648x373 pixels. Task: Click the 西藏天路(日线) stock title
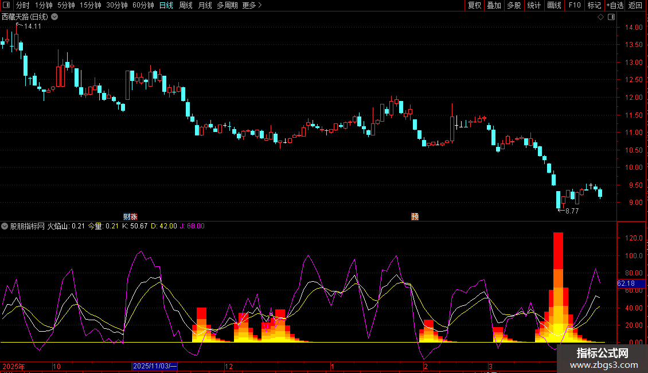[x=25, y=17]
